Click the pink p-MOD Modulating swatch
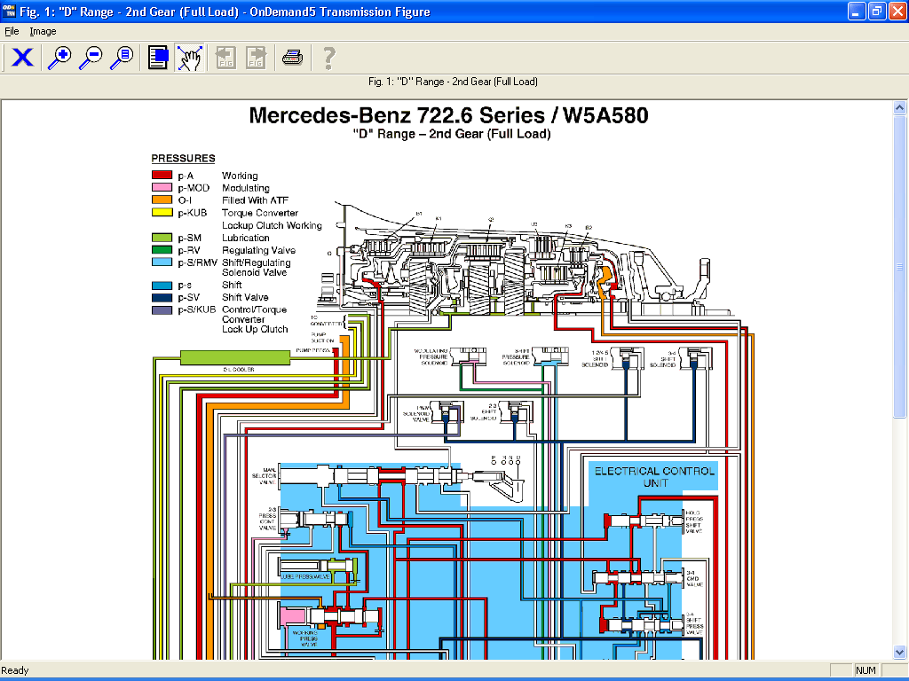The height and width of the screenshot is (681, 909). 162,187
